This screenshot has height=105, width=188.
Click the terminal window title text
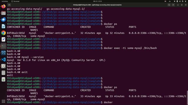[97, 5]
